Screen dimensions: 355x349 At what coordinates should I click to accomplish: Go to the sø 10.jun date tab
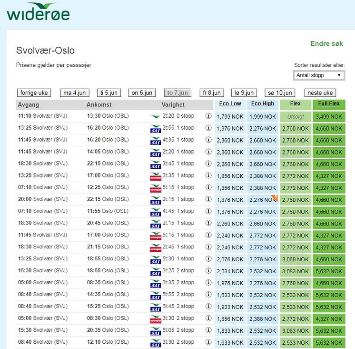coord(280,93)
